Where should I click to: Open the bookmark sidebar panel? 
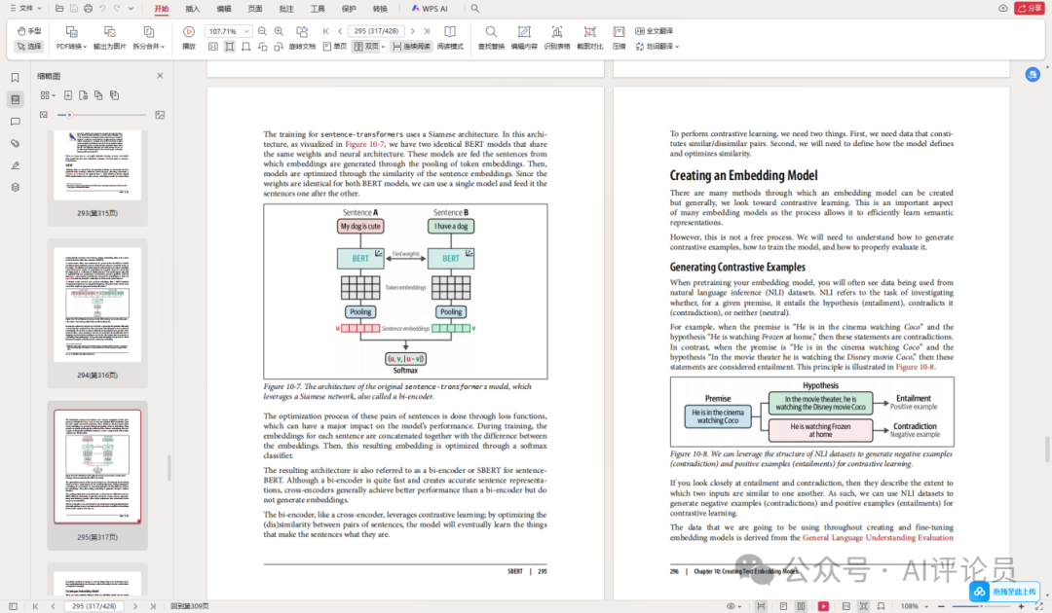click(15, 78)
